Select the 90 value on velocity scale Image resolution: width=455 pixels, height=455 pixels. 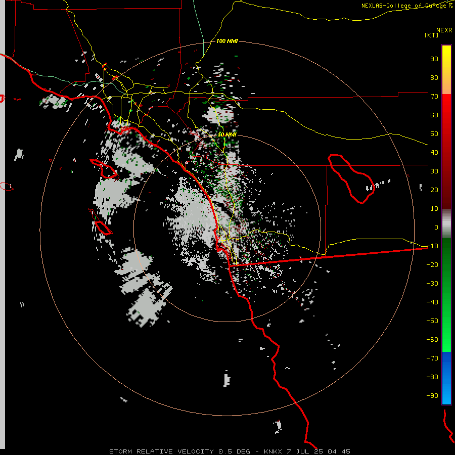point(434,59)
